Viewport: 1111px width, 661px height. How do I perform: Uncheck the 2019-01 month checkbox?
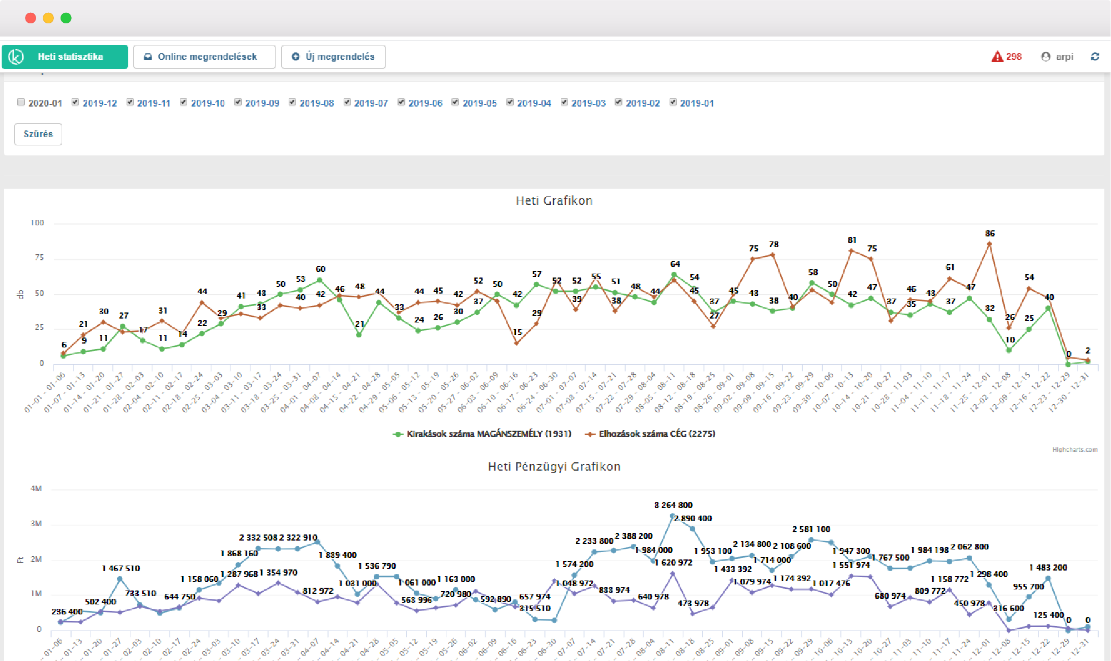(673, 102)
